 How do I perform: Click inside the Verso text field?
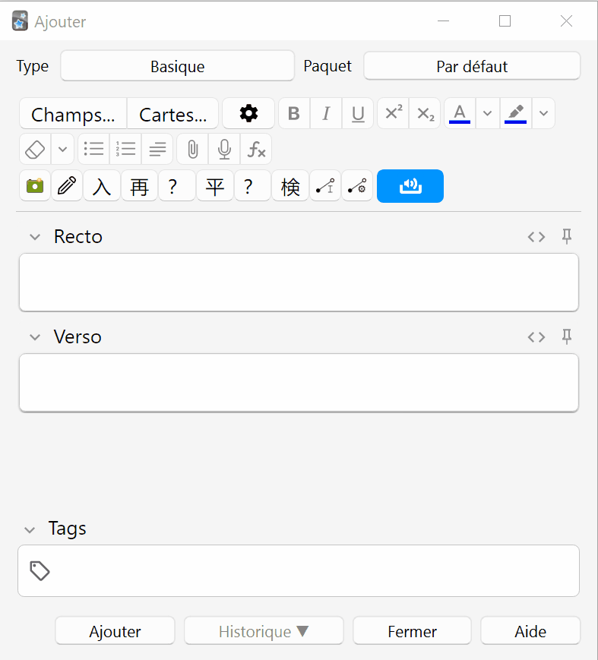tap(299, 383)
